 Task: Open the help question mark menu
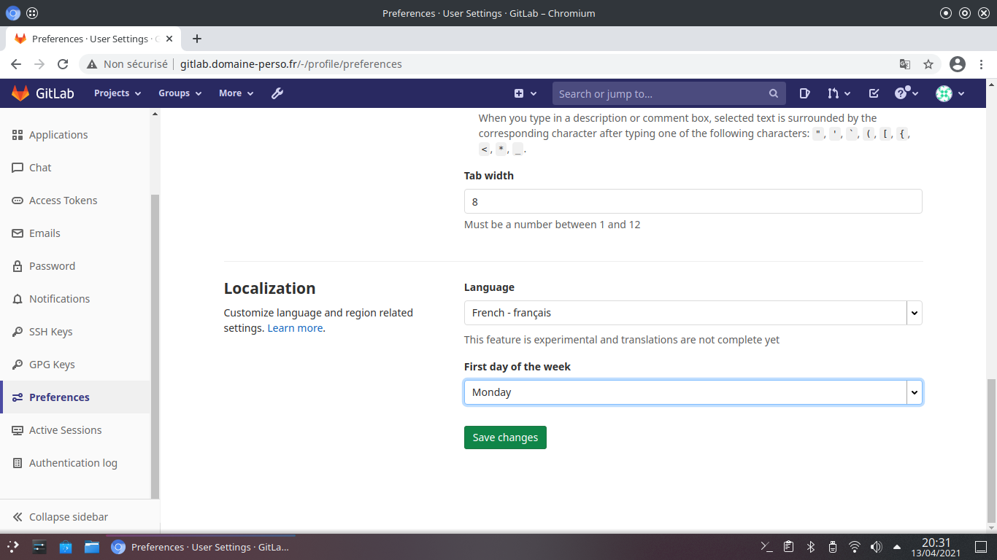[x=906, y=93]
